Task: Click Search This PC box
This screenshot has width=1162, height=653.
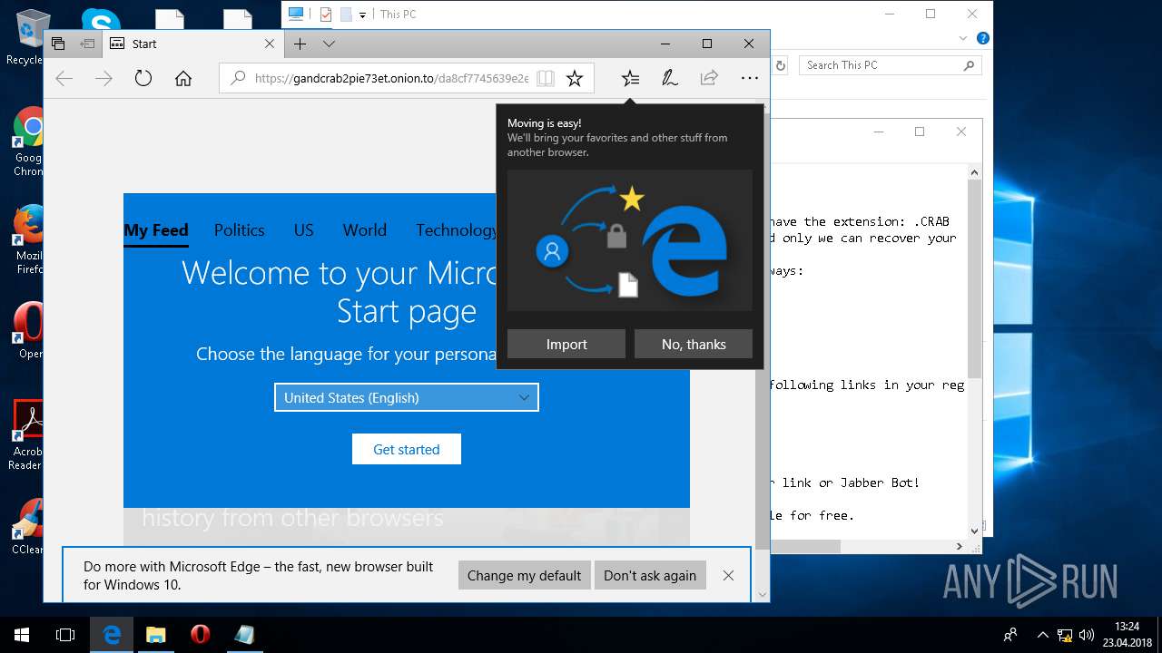Action: [x=891, y=65]
